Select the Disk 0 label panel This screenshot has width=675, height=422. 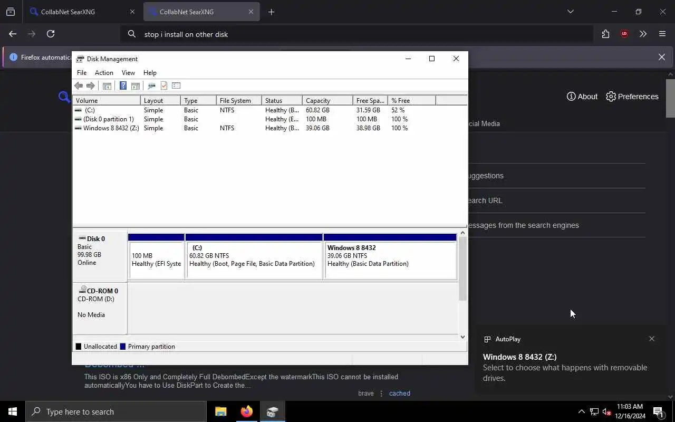100,256
